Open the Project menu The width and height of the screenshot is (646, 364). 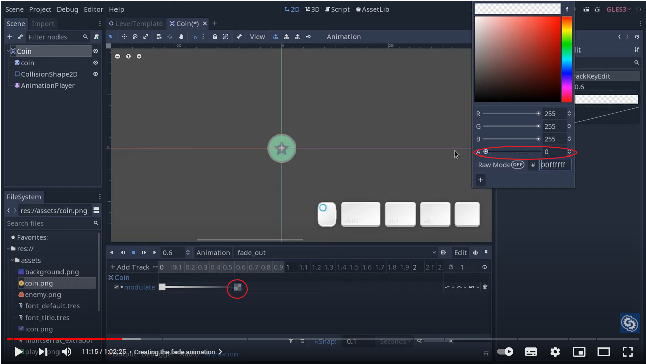40,9
